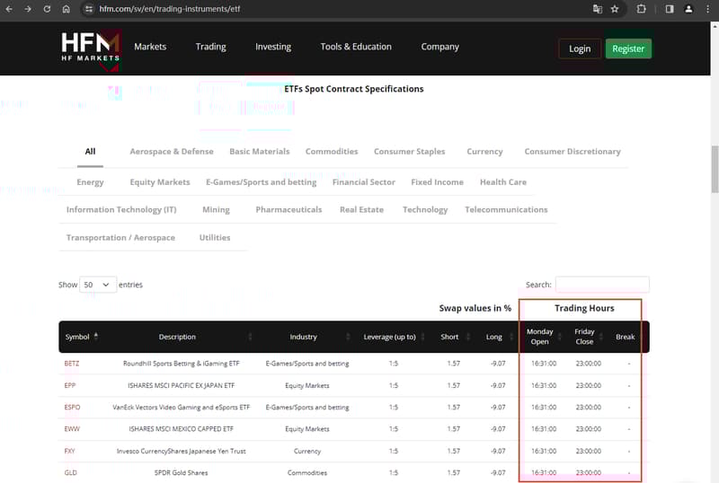Focus the table Search input field
Viewport: 719px width, 483px height.
tap(602, 285)
